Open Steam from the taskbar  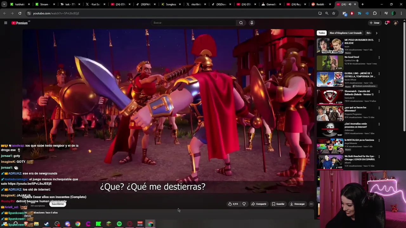(47, 224)
